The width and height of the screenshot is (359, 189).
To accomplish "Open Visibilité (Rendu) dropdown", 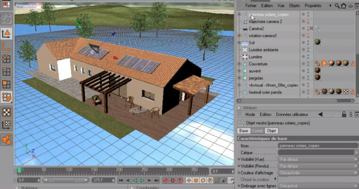I will click(x=318, y=166).
